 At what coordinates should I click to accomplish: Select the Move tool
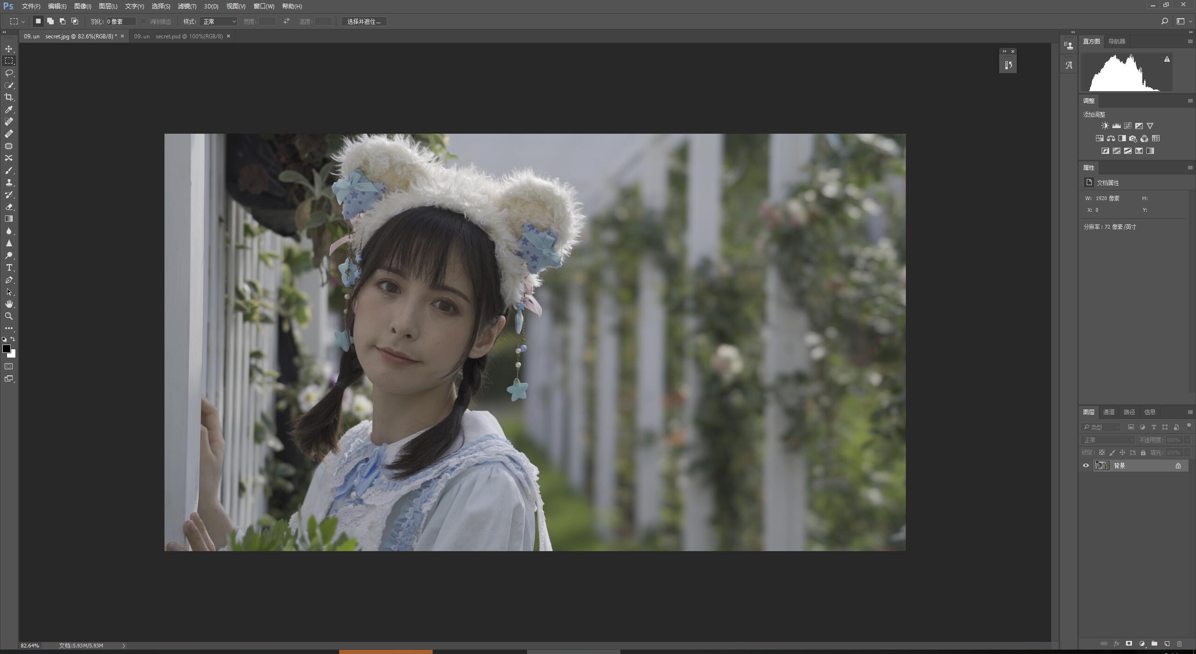(9, 49)
